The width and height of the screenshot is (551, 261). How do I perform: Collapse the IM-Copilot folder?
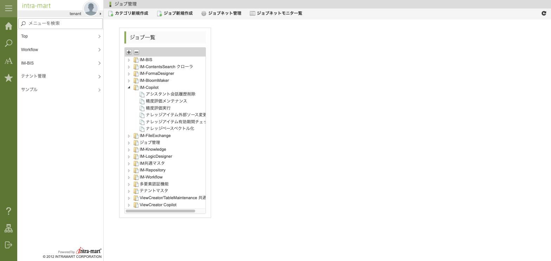[129, 87]
